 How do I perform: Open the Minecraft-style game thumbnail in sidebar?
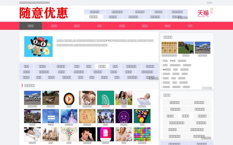186,48
